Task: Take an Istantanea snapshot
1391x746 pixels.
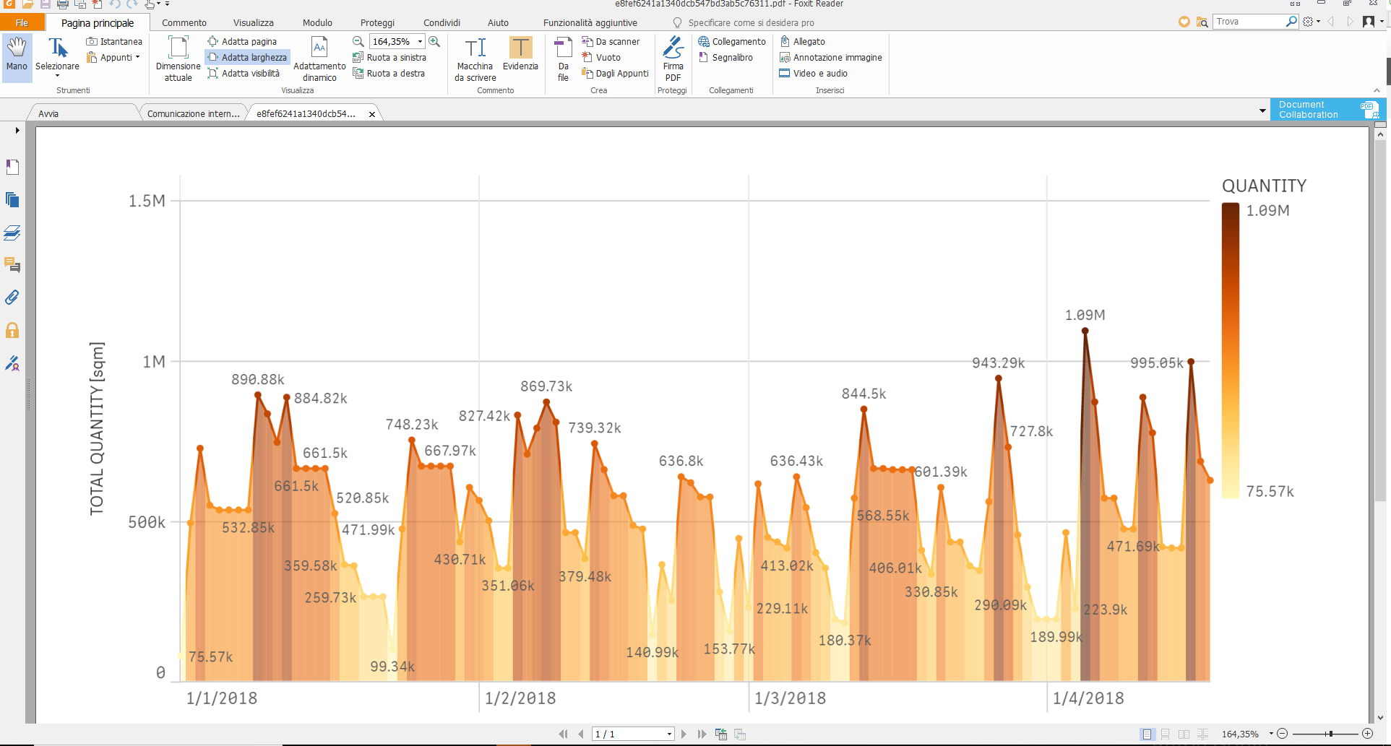Action: click(x=114, y=41)
